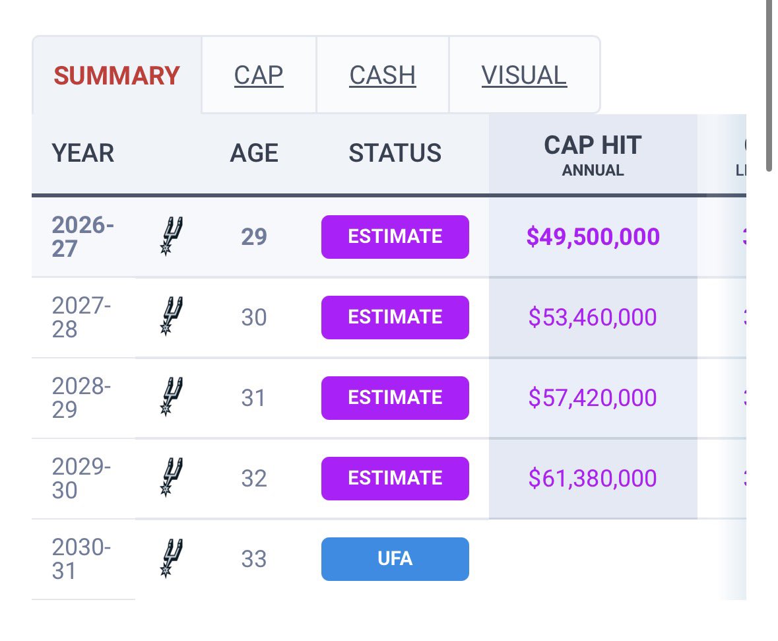Click the ESTIMATE badge for 2028-29
This screenshot has width=778, height=641.
[x=395, y=397]
